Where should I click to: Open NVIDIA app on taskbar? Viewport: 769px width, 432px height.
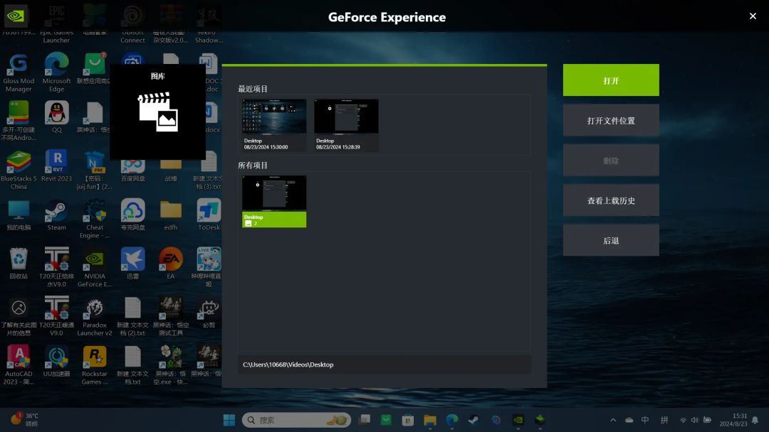518,420
